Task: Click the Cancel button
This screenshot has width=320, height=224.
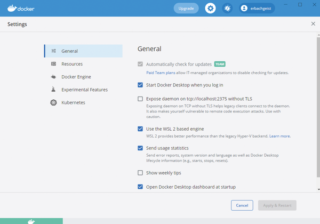Action: (242, 205)
